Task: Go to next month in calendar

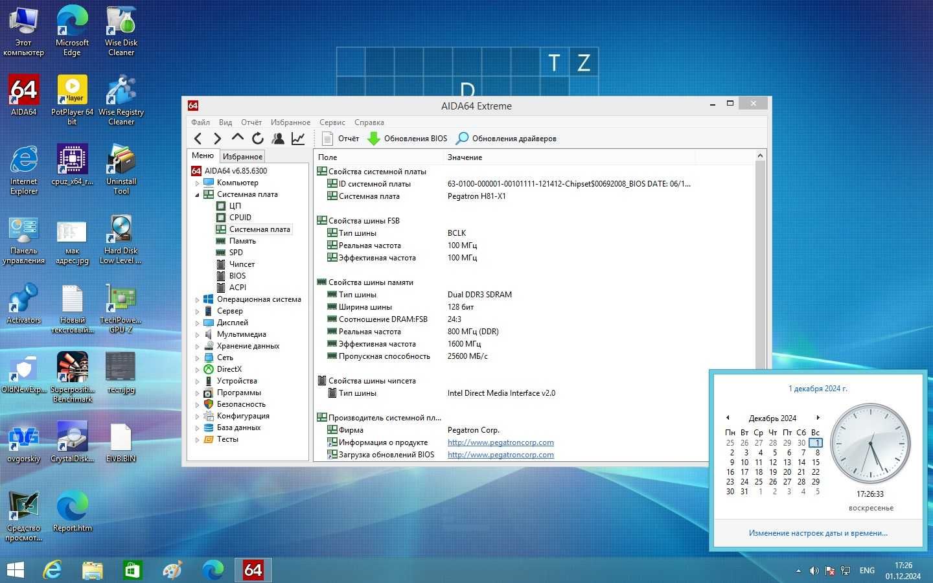Action: point(818,418)
